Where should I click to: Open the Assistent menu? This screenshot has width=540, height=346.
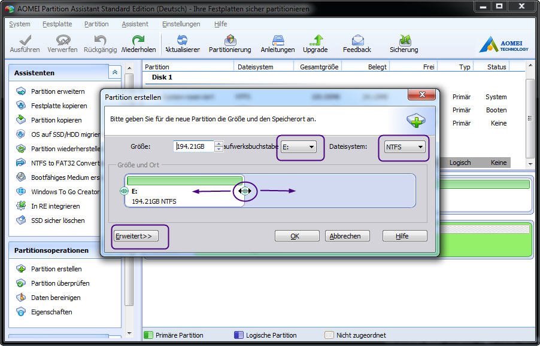tap(135, 24)
